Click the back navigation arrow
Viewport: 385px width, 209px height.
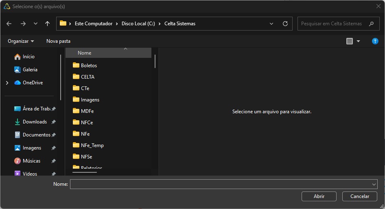[x=9, y=24]
